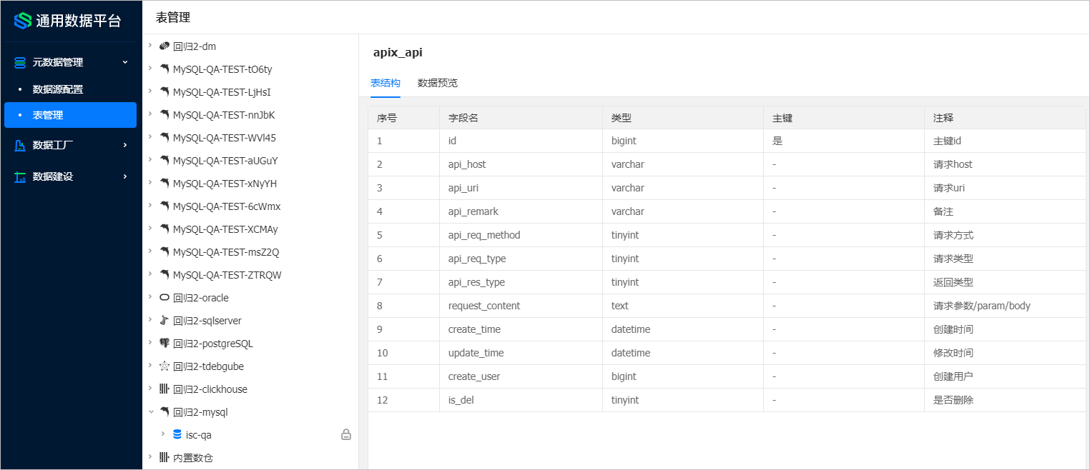This screenshot has width=1090, height=470.
Task: Collapse the 元数据管理 menu section
Action: tap(125, 62)
